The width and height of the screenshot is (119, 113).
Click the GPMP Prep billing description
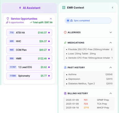[103, 100]
